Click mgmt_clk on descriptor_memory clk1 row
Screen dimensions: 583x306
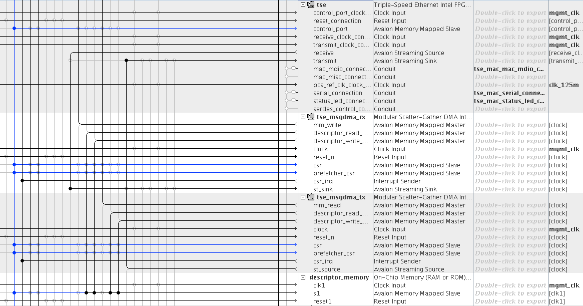564,285
